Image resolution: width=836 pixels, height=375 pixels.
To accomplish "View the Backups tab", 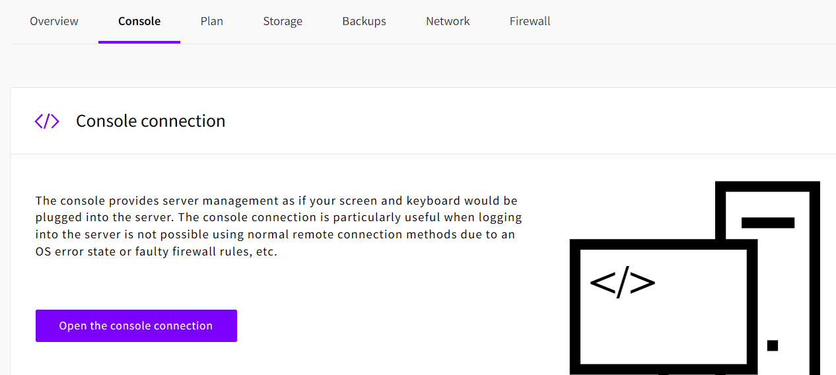I will 364,21.
